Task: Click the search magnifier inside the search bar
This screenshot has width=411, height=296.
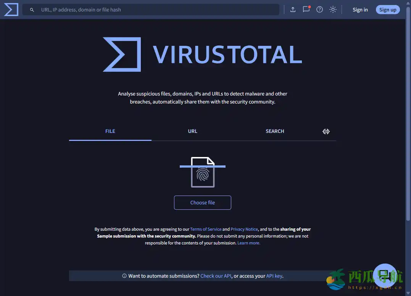Action: 32,9
